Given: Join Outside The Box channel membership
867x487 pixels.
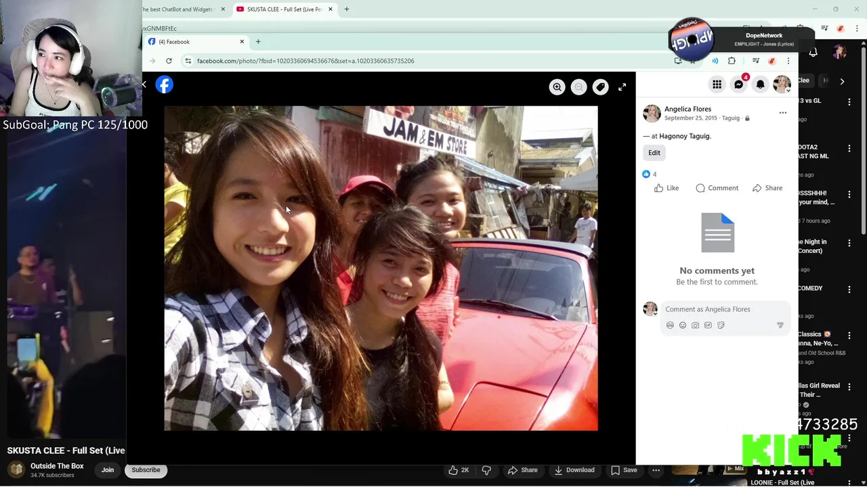Looking at the screenshot, I should 108,470.
